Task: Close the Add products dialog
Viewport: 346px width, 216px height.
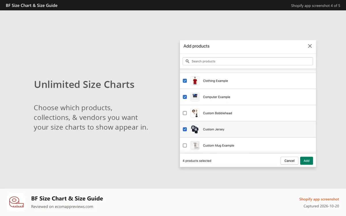Action: coord(310,46)
